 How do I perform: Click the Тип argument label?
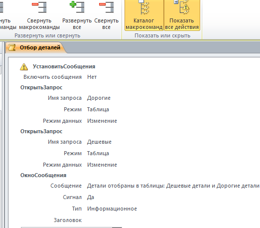[x=77, y=209]
